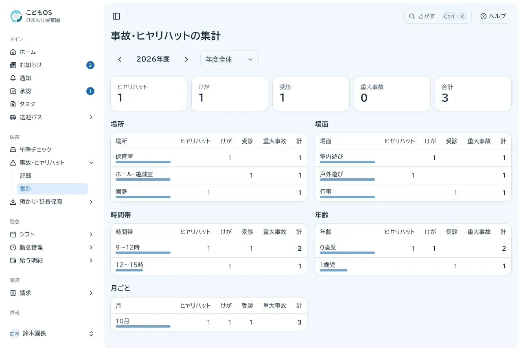Expand the 勤怠管理 submenu chevron
521x350 pixels.
click(x=91, y=247)
